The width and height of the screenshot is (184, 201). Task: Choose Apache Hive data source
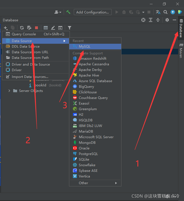click(x=95, y=75)
